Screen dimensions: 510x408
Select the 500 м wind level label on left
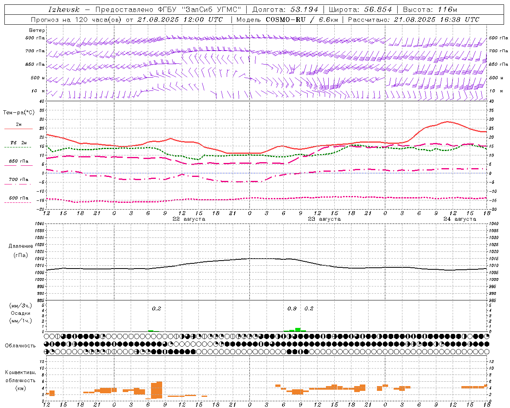(x=37, y=78)
